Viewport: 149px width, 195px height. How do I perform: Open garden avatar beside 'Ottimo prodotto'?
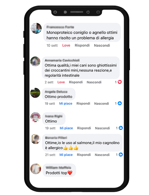(x=35, y=93)
